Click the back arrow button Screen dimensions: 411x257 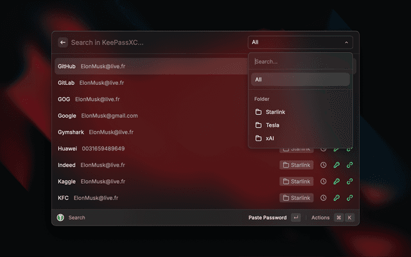(63, 42)
